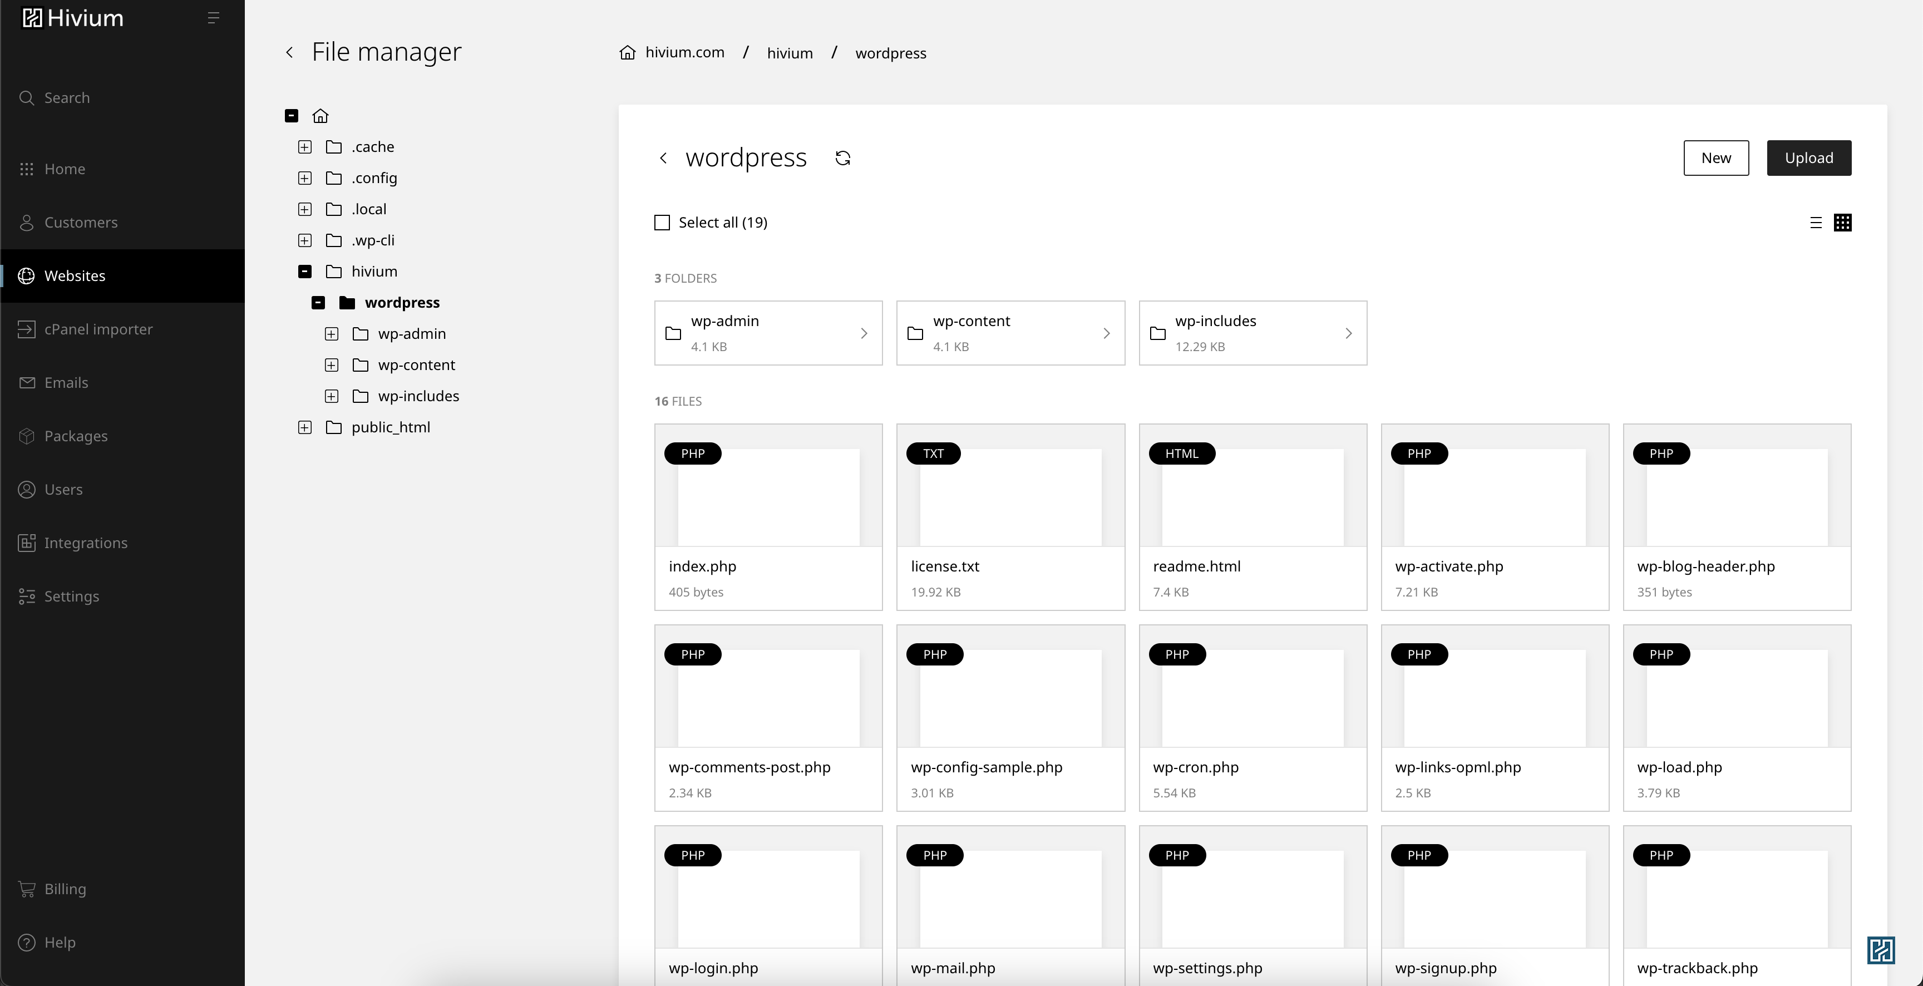Open the wp-admin folder card
1923x986 pixels.
[x=768, y=333]
